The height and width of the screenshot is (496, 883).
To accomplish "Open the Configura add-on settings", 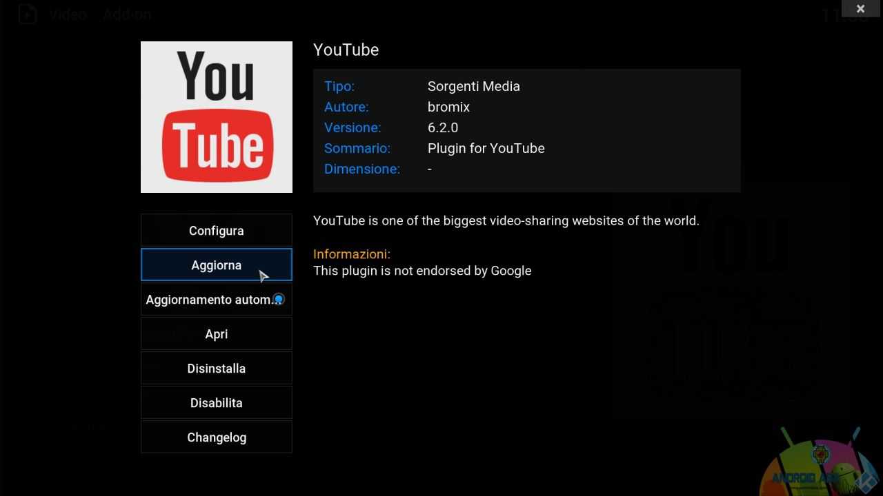I will point(216,230).
